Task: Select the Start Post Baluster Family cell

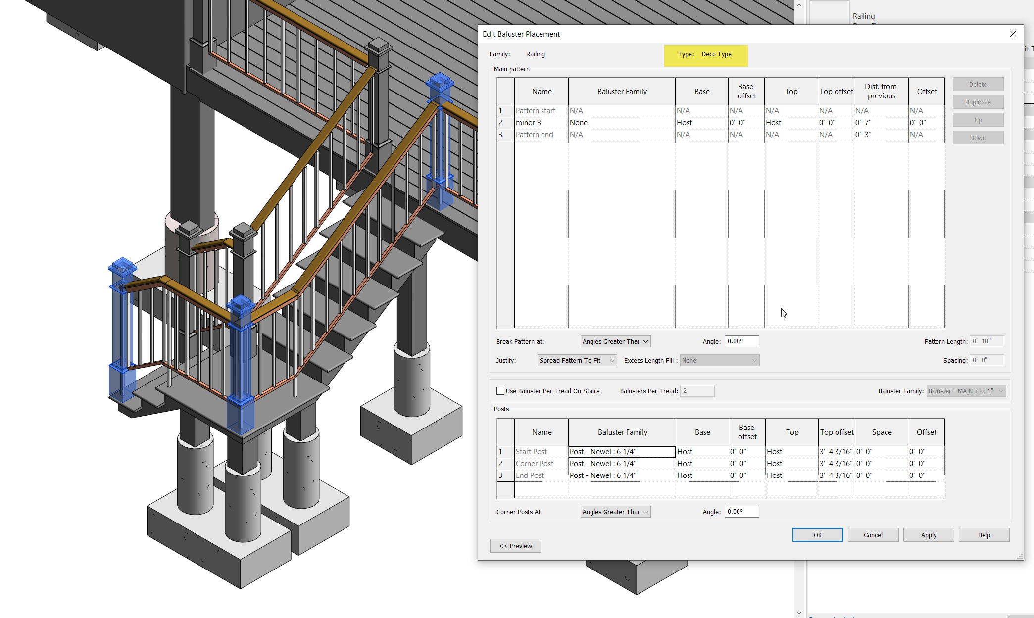Action: pyautogui.click(x=622, y=451)
